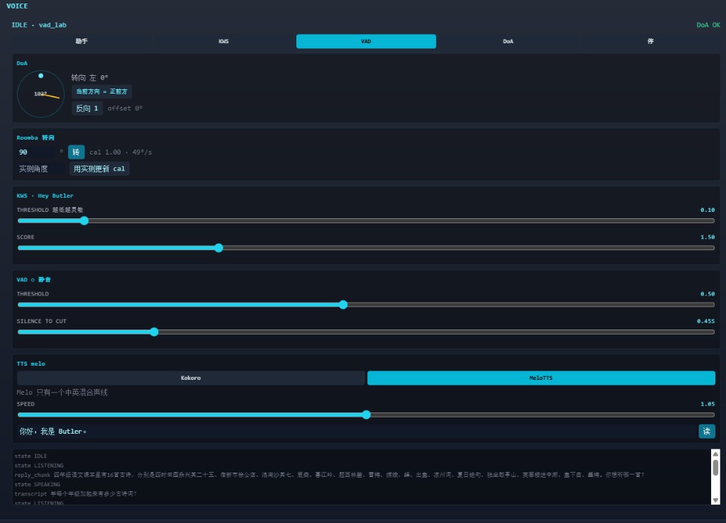
Task: Click the 'VOICE' header title
Action: (17, 6)
